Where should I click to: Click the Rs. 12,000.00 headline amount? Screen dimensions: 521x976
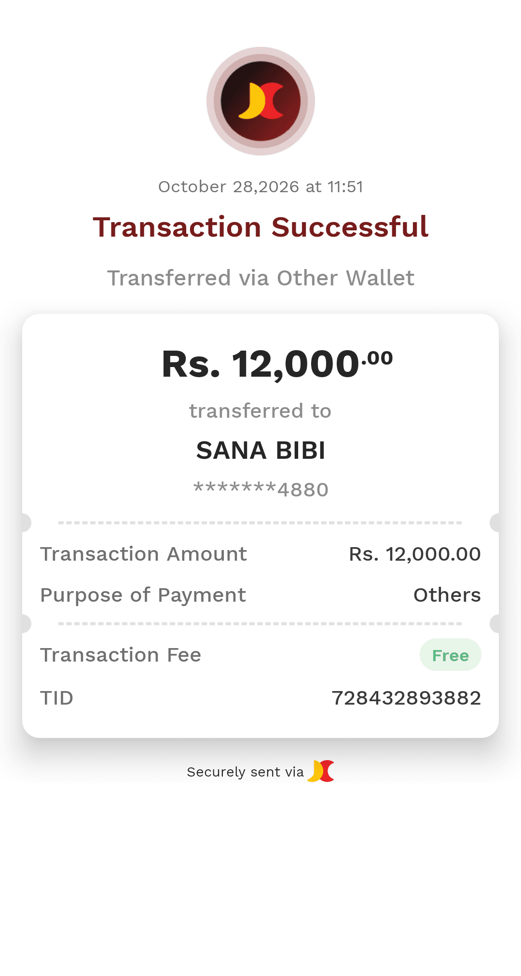tap(277, 364)
